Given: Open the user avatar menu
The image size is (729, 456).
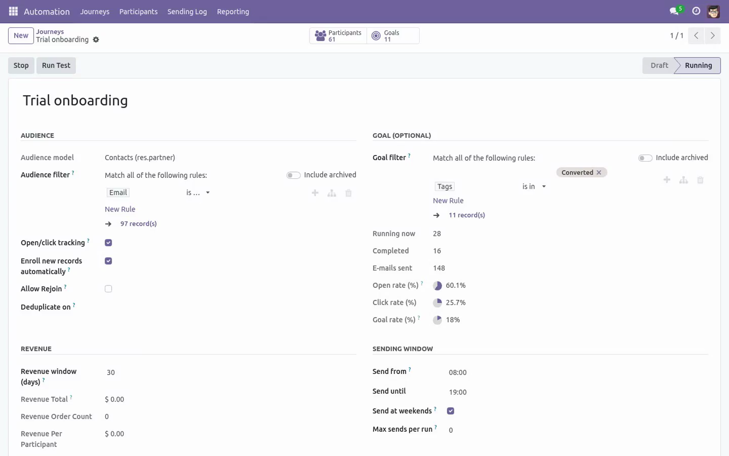Looking at the screenshot, I should click(x=714, y=11).
